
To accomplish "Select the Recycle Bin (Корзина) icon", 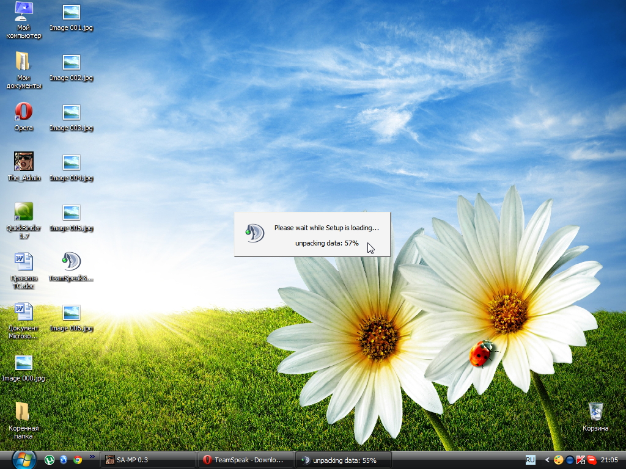I will (x=595, y=416).
